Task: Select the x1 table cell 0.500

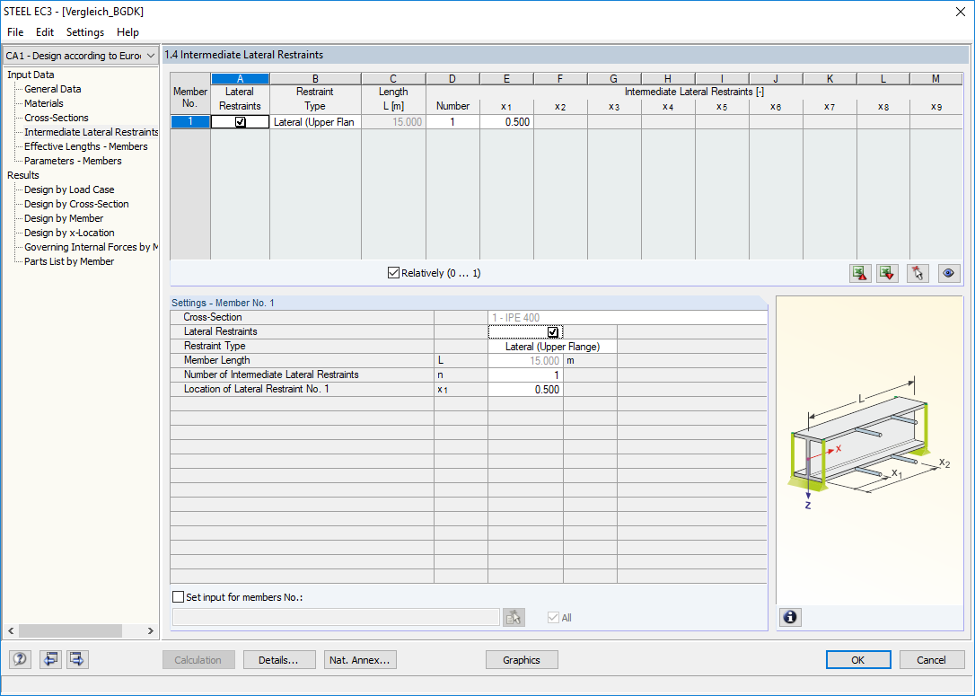Action: point(506,122)
